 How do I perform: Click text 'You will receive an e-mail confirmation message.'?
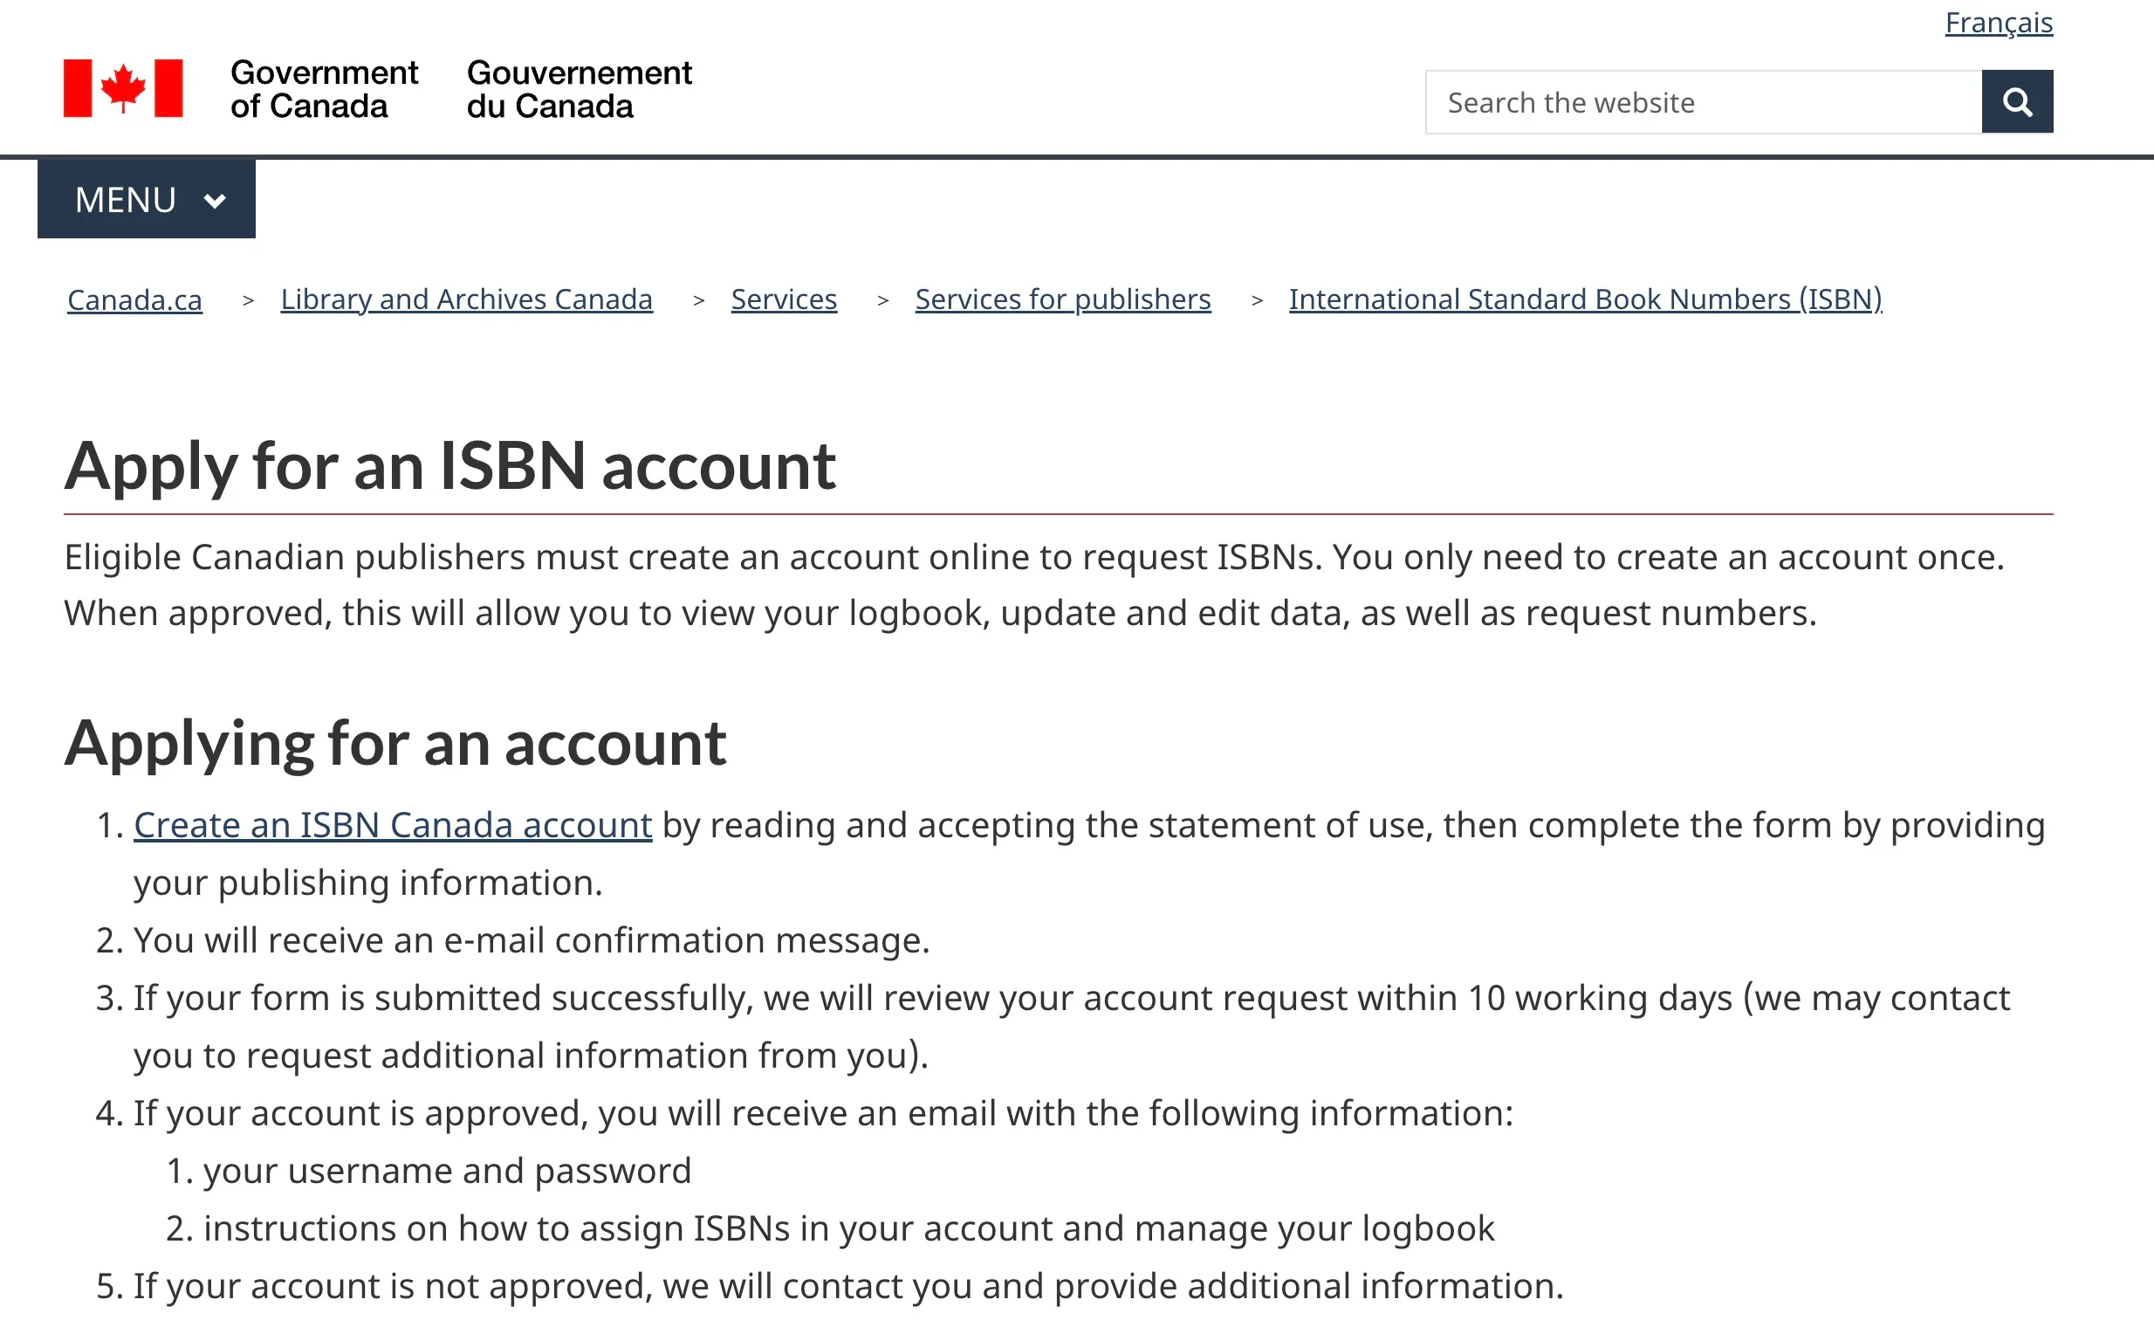tap(532, 940)
